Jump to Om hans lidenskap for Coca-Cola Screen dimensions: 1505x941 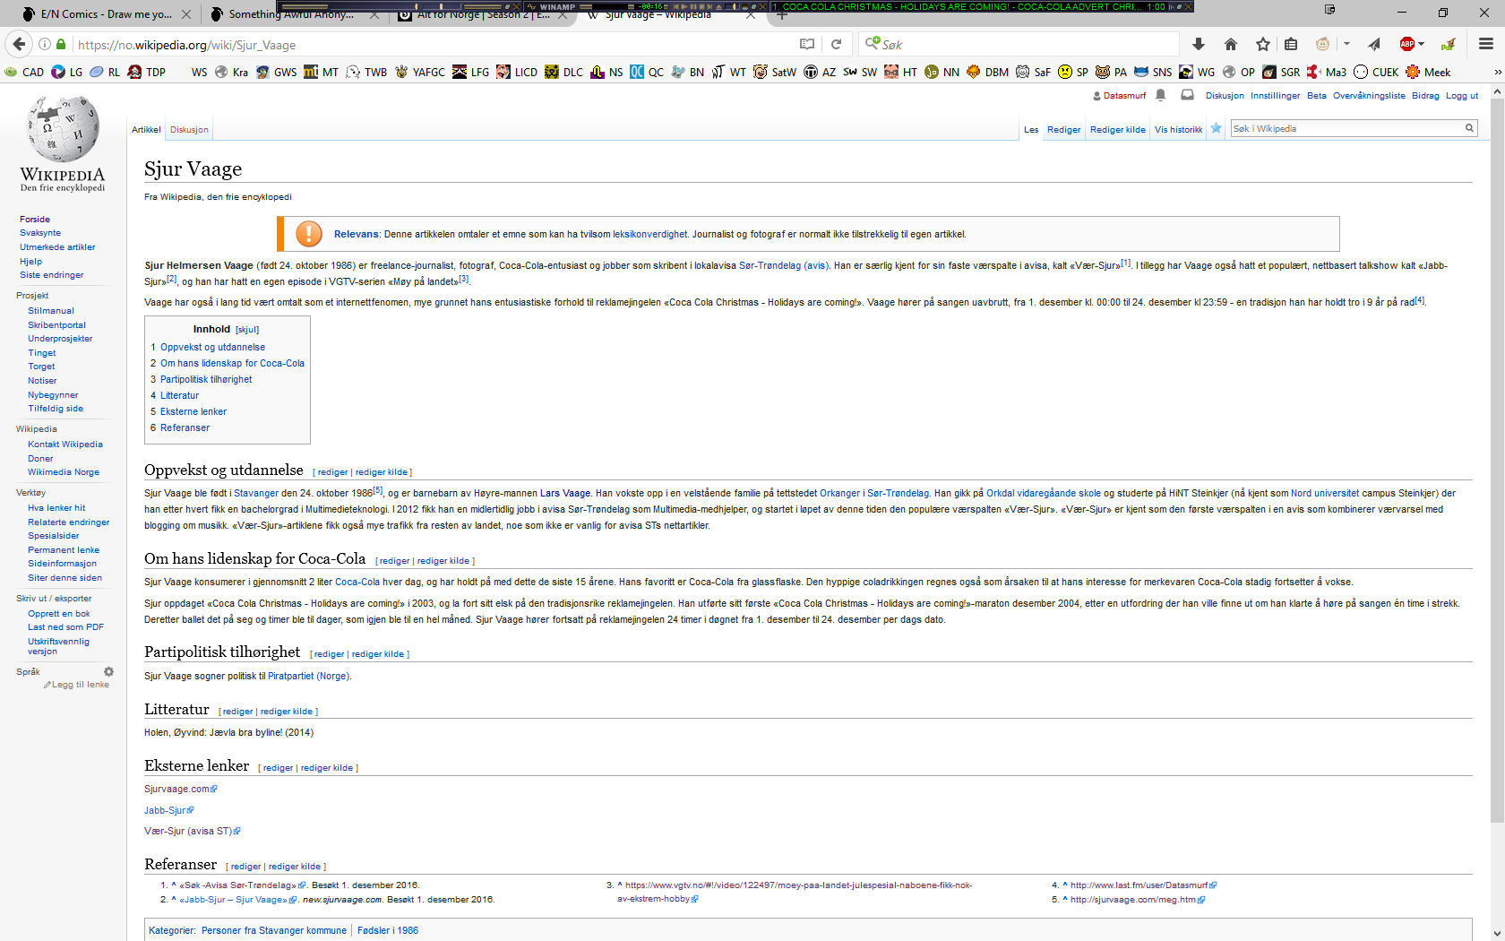pos(232,363)
